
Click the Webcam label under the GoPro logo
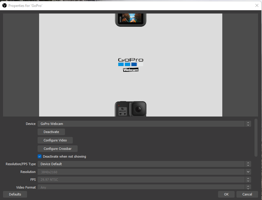(131, 70)
